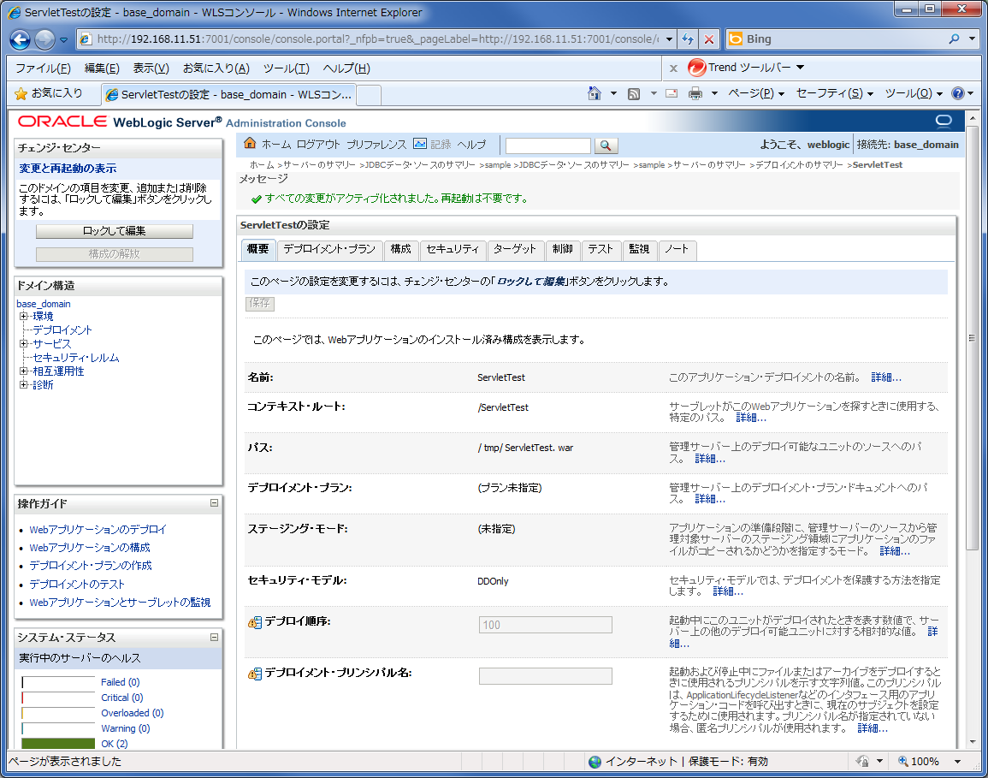Open the ヘルプ(H) menu
The image size is (988, 778).
coord(346,68)
